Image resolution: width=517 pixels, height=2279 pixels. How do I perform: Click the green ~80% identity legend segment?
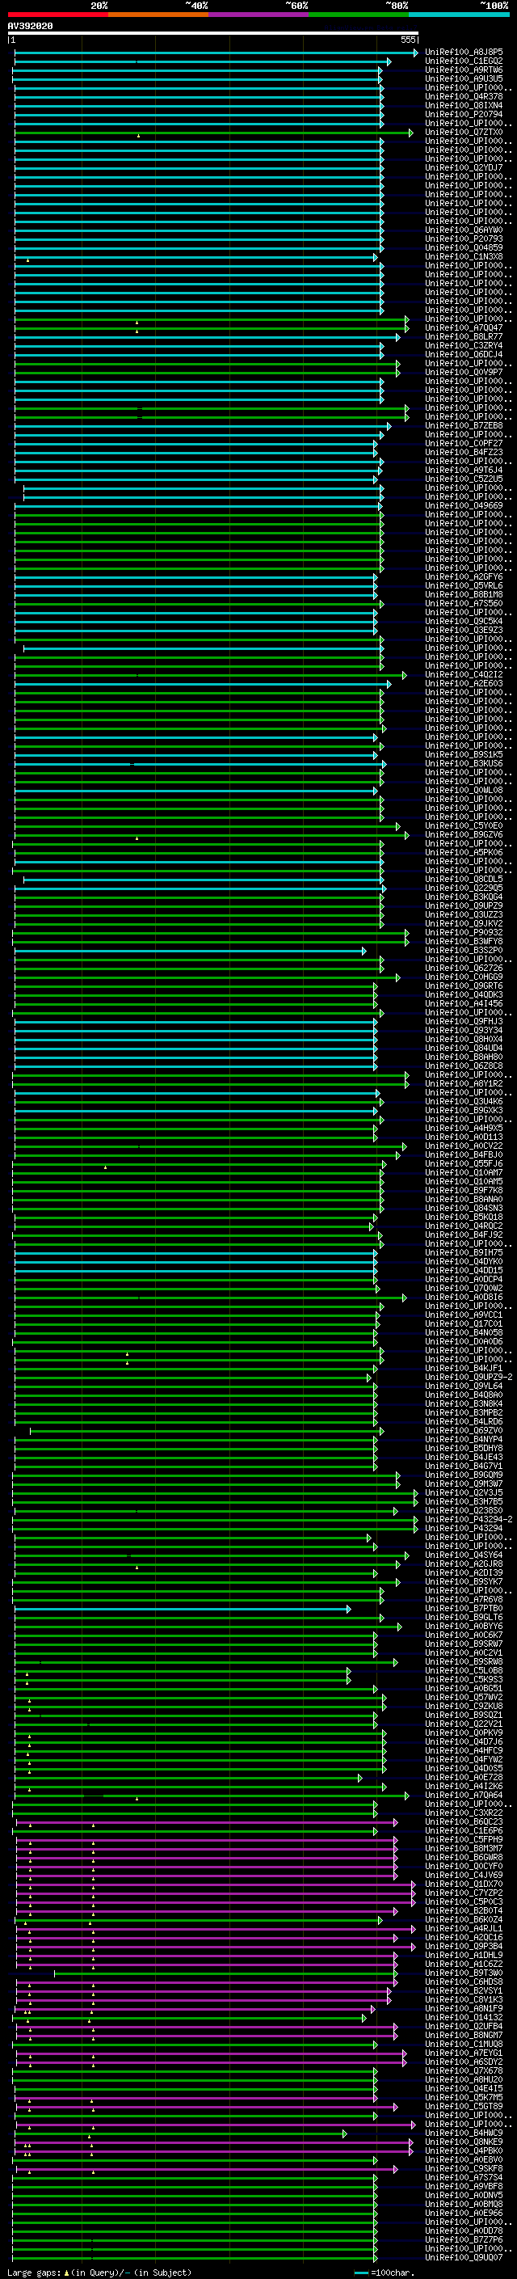(x=359, y=15)
